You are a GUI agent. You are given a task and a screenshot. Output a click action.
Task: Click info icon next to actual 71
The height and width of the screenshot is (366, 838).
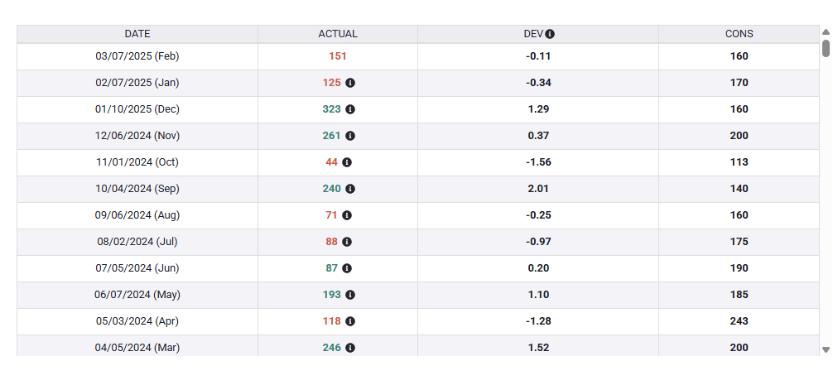click(x=347, y=215)
